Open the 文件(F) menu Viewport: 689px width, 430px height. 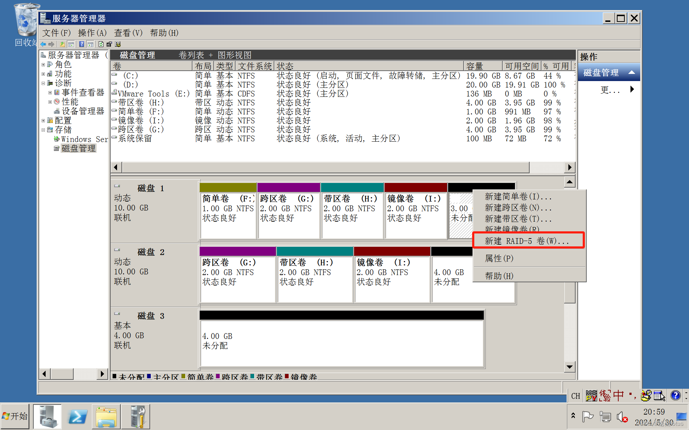[56, 33]
